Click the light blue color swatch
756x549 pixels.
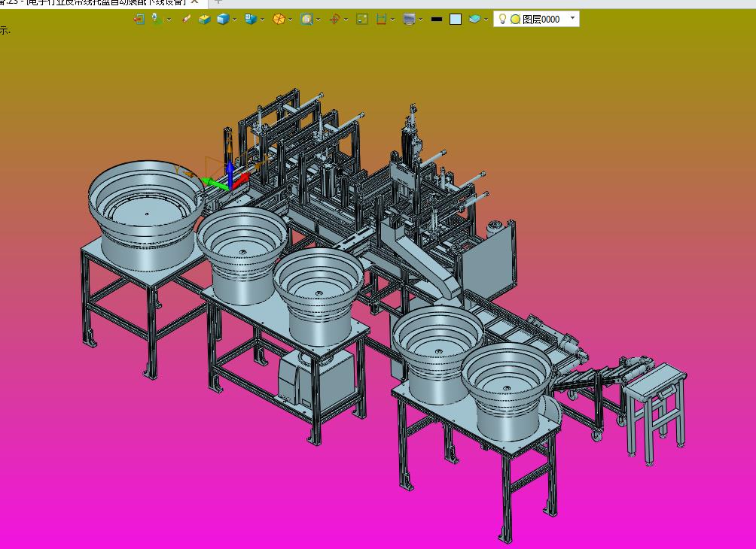[x=455, y=20]
